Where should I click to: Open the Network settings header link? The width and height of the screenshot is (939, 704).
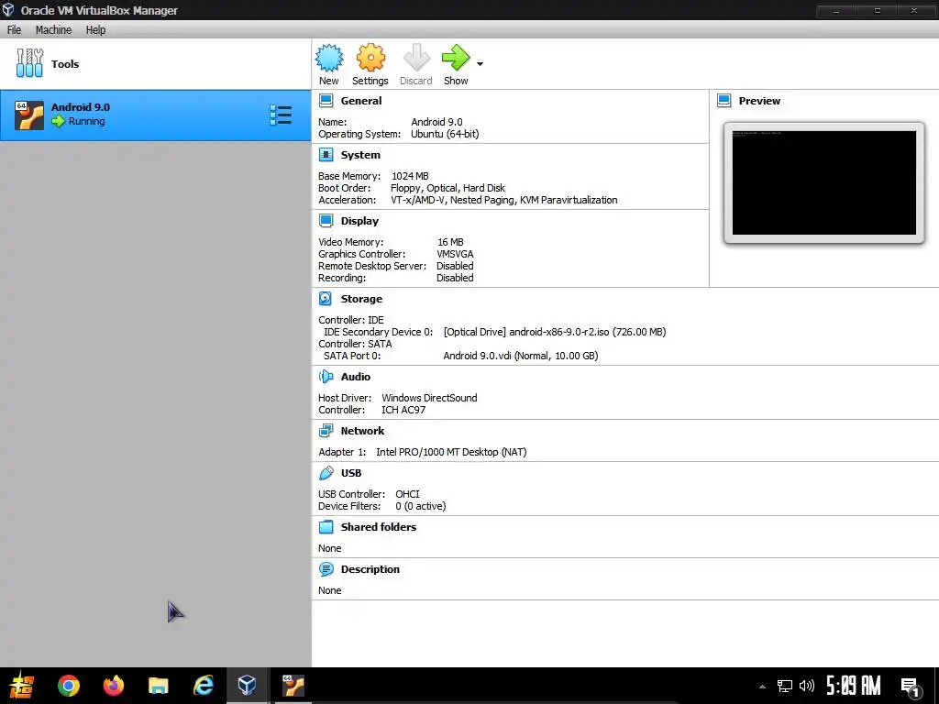pyautogui.click(x=362, y=431)
